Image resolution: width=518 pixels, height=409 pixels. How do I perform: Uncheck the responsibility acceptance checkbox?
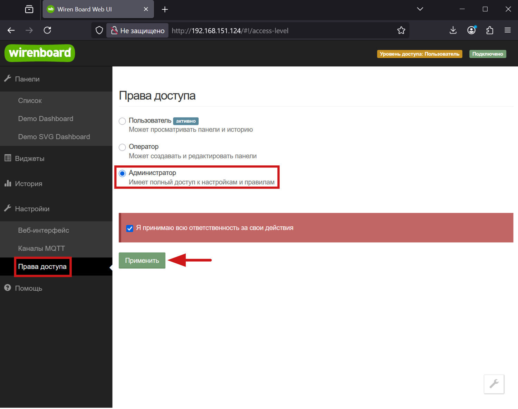[130, 228]
